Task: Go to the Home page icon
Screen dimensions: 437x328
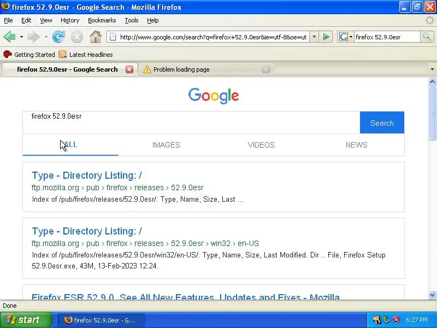Action: [x=95, y=37]
